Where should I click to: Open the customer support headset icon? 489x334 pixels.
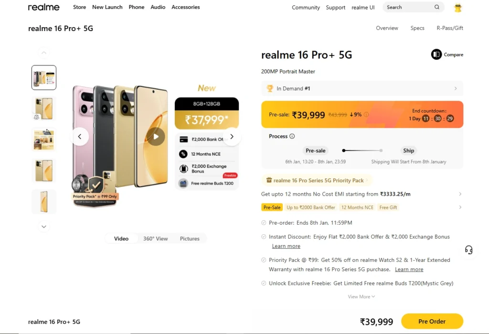(468, 250)
